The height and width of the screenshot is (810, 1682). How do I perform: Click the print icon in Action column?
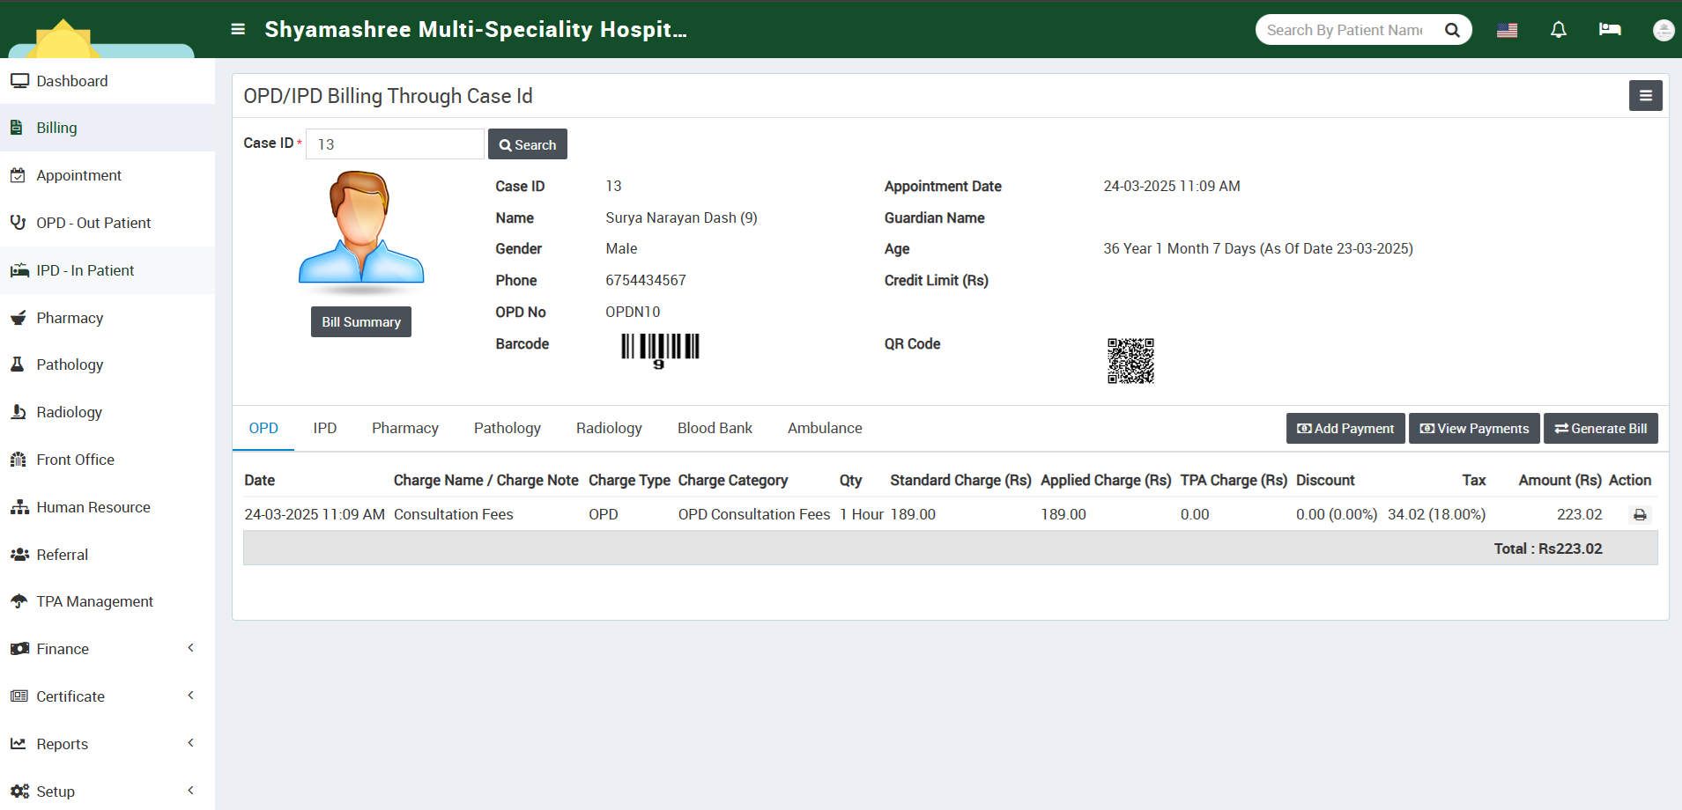tap(1639, 515)
